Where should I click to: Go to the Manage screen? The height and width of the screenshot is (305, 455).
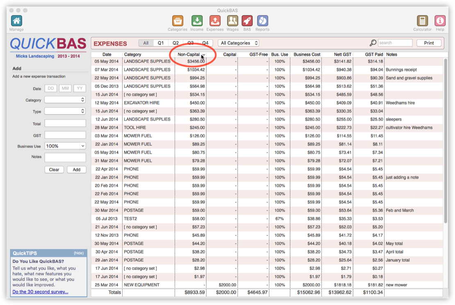point(16,20)
